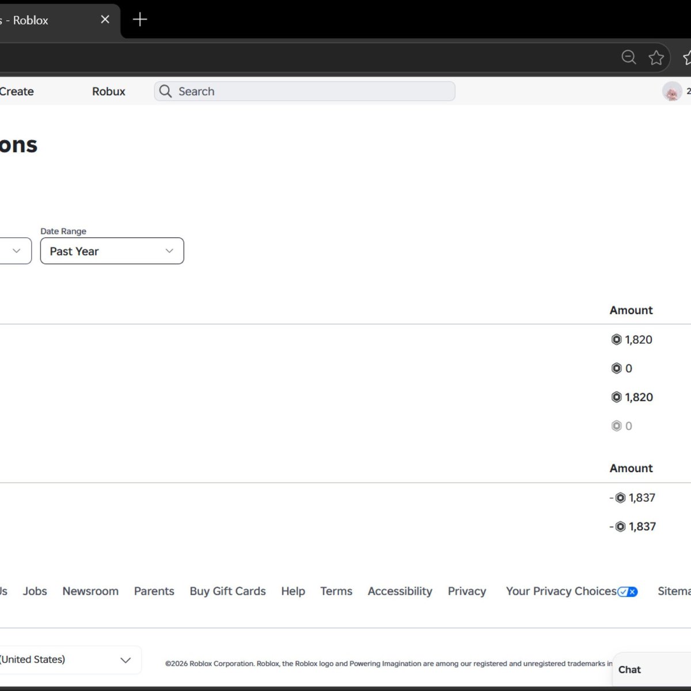This screenshot has height=691, width=691.
Task: Click the first -1,837 amount value
Action: (632, 498)
